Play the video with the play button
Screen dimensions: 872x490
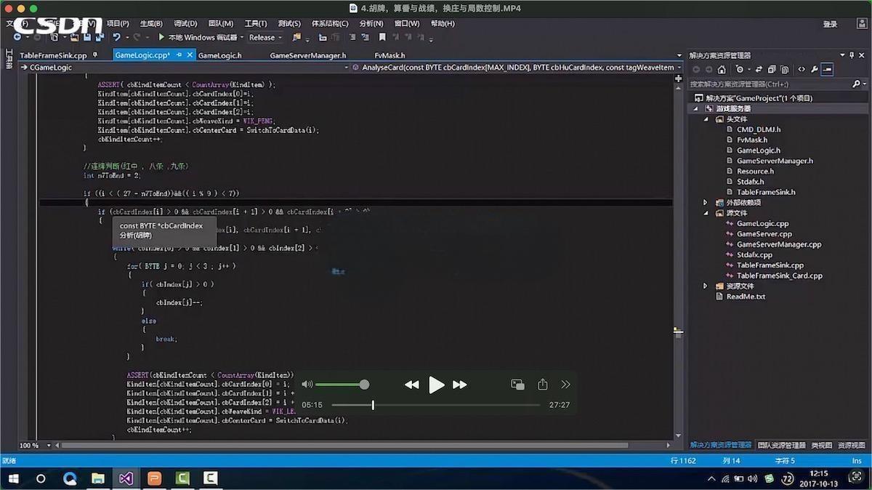point(436,385)
